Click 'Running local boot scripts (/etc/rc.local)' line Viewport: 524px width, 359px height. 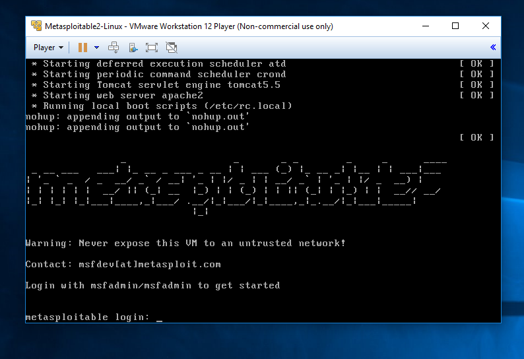(x=162, y=106)
